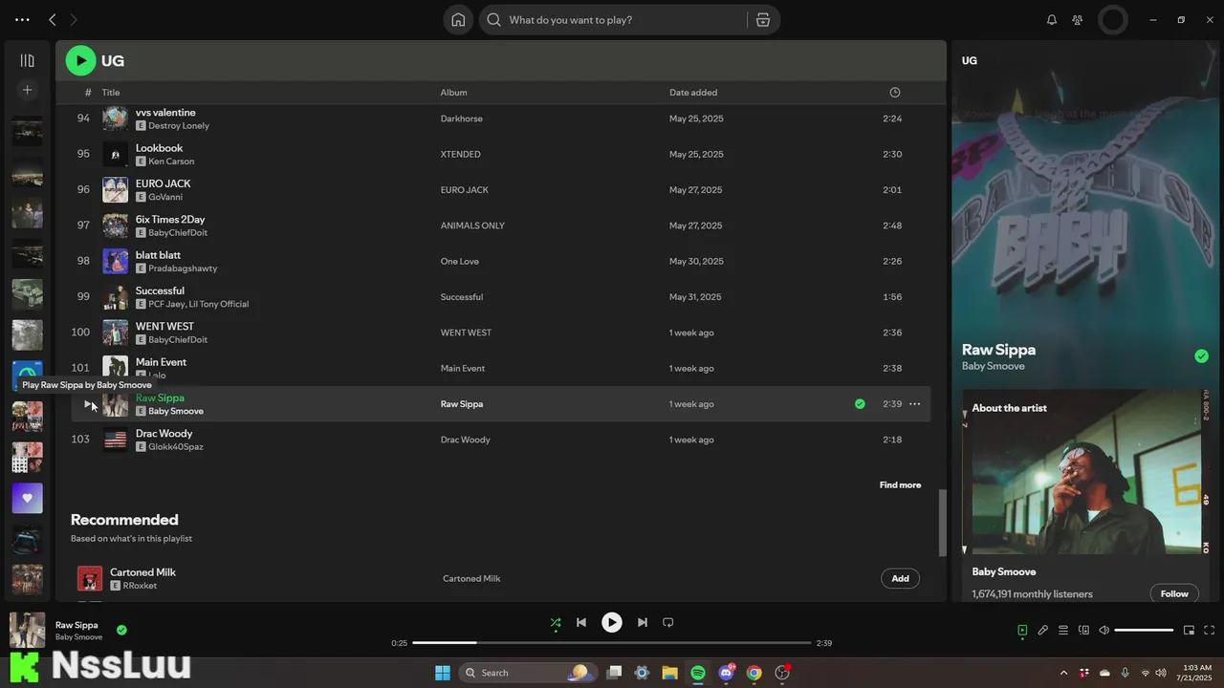This screenshot has width=1224, height=688.
Task: Play the UG playlist green button
Action: tap(80, 60)
